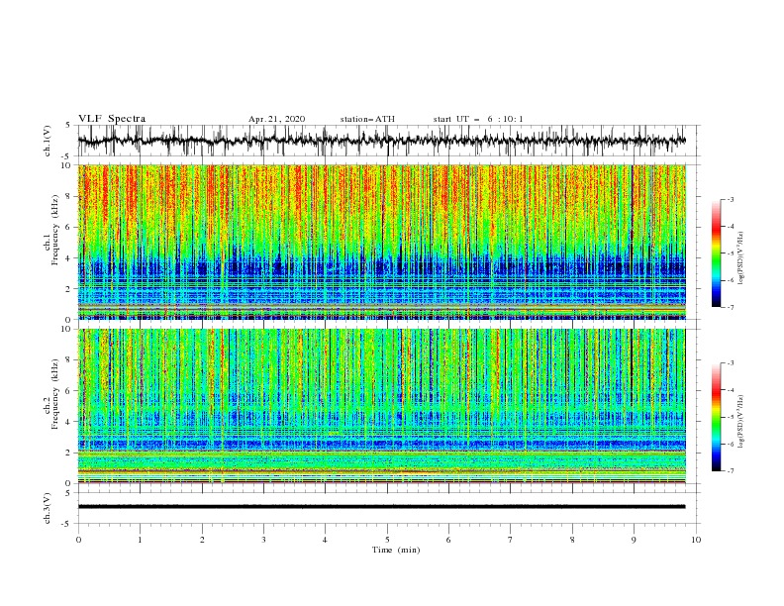Click inside the ch.1 spectrogram panel
Screen dimensions: 784x606
tap(382, 242)
